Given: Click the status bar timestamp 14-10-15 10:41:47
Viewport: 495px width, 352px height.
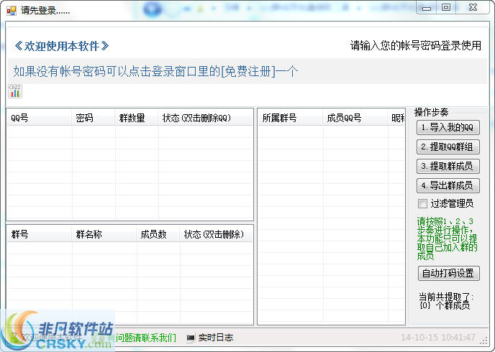Looking at the screenshot, I should [x=438, y=338].
